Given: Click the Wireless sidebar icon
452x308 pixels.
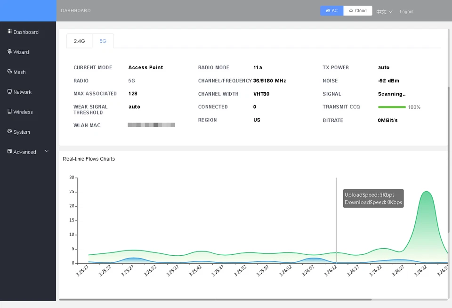Looking at the screenshot, I should 9,112.
